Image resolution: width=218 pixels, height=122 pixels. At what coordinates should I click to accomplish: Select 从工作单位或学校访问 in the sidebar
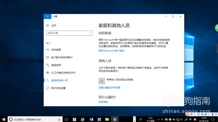click(x=63, y=73)
